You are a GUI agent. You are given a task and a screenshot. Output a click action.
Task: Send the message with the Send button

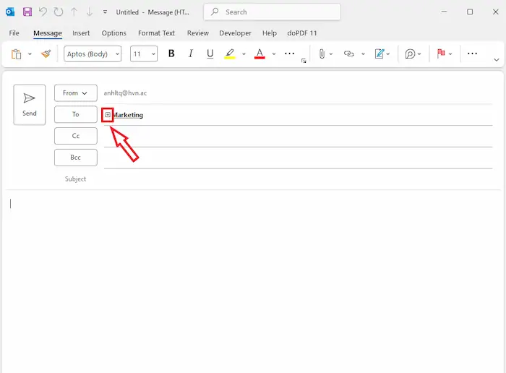30,105
